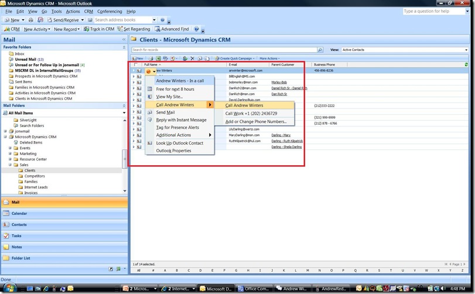Select Unread Mail favorite folder
The width and height of the screenshot is (475, 294).
point(25,59)
